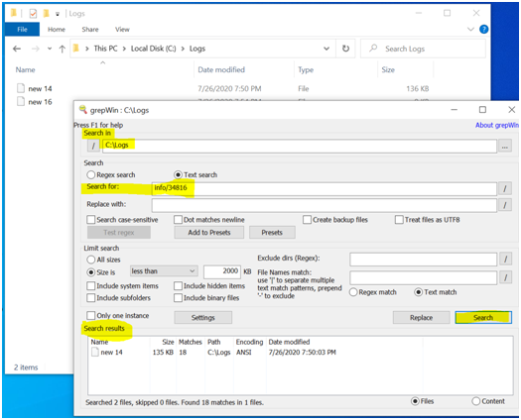Click the Replace with text field
Screen dimensions: 521x420
(324, 205)
